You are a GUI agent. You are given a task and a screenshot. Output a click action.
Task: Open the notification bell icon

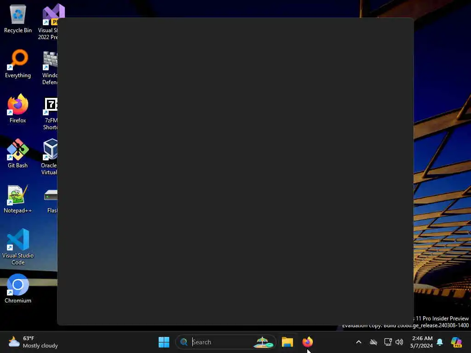point(440,342)
